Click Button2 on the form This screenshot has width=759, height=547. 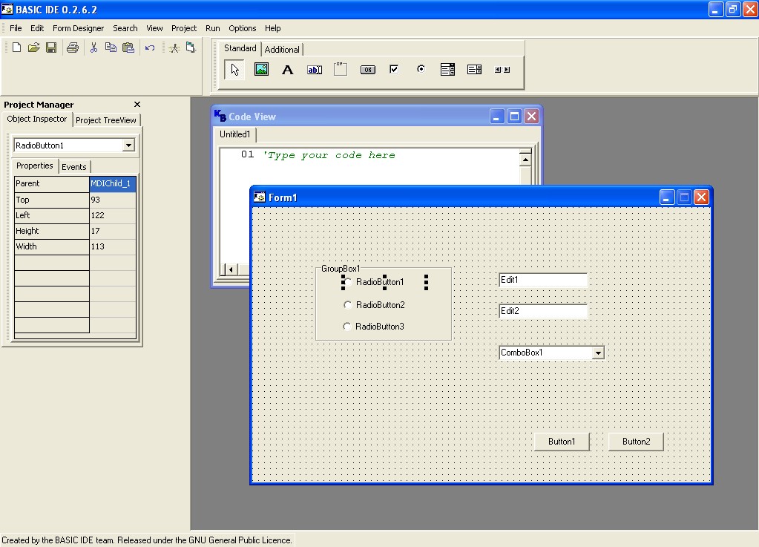[636, 442]
